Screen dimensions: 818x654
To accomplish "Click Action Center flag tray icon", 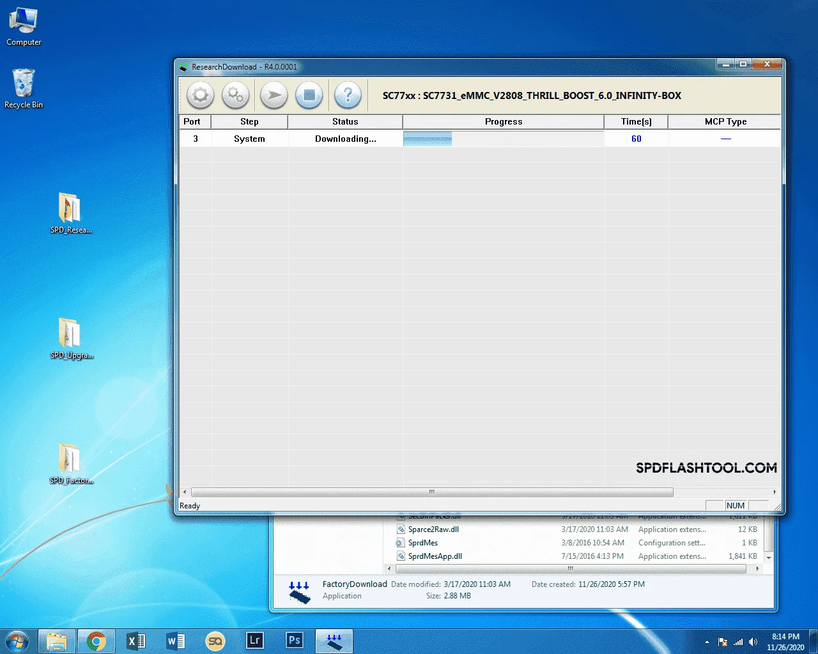I will 723,642.
